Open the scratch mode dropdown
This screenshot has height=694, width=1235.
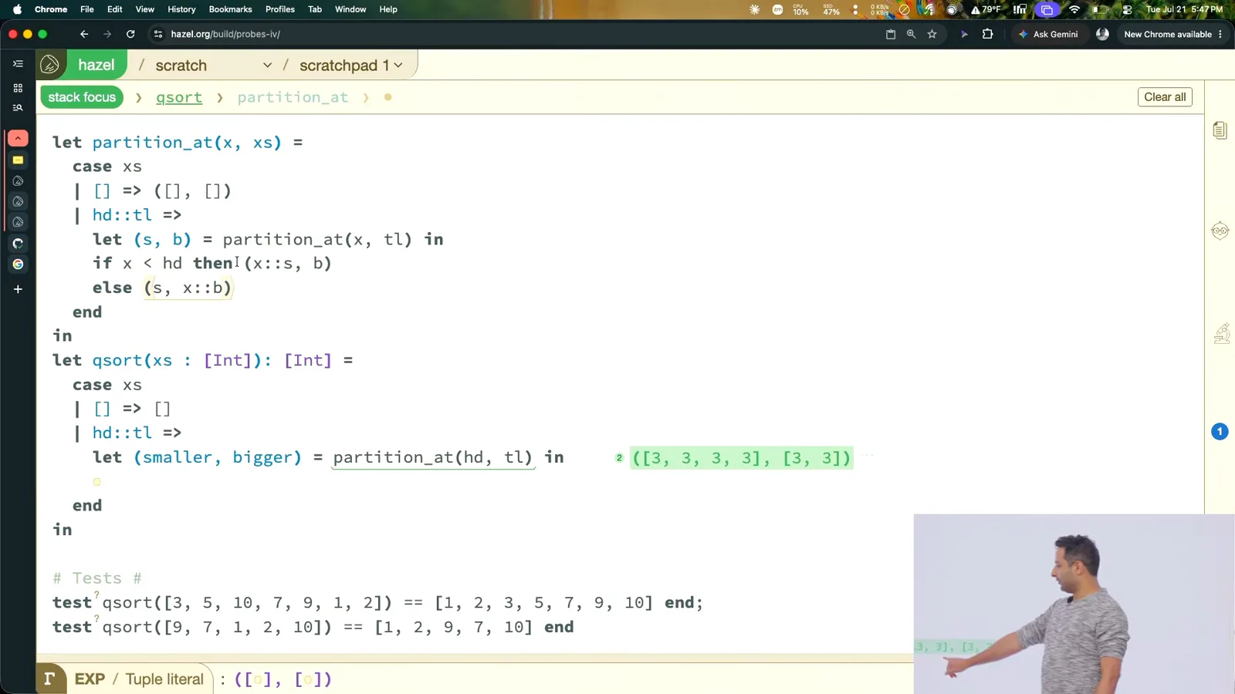click(213, 66)
